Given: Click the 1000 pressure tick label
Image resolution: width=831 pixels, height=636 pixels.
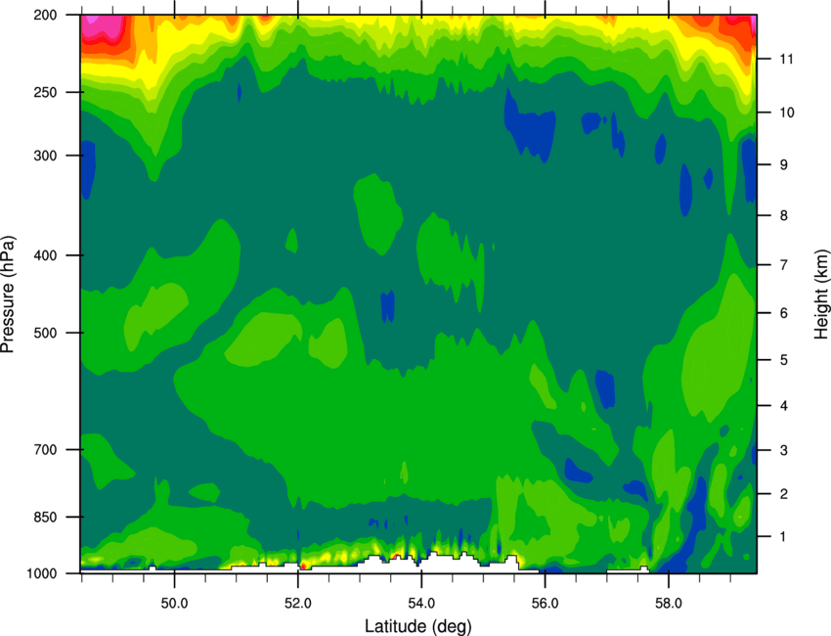Looking at the screenshot, I should pyautogui.click(x=41, y=573).
